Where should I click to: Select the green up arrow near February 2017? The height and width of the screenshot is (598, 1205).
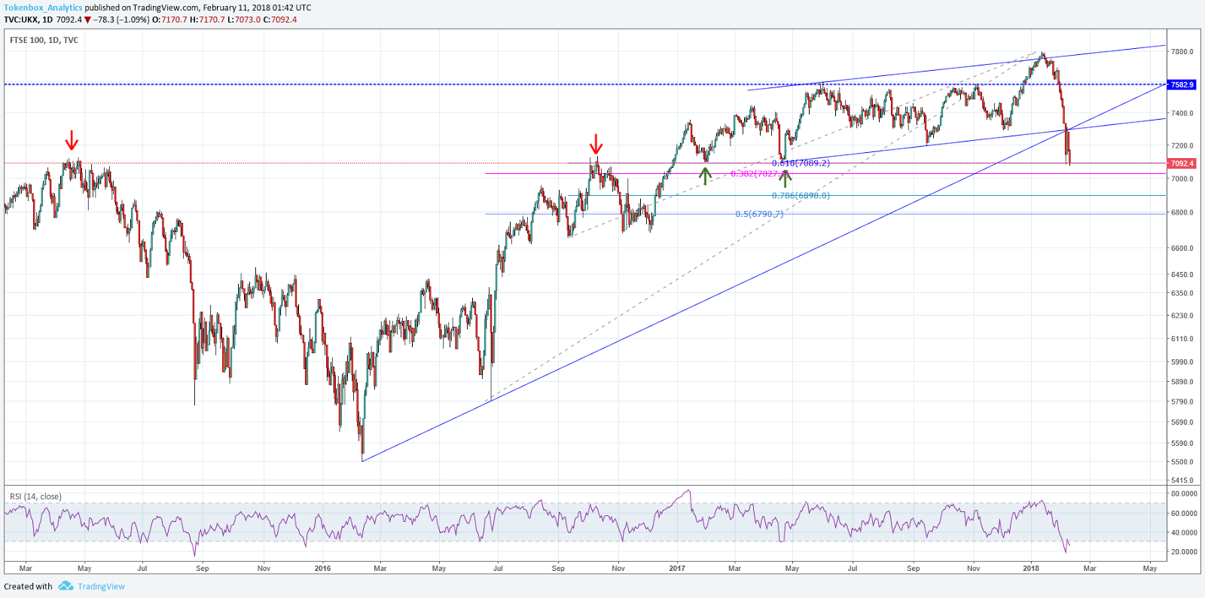[x=705, y=175]
